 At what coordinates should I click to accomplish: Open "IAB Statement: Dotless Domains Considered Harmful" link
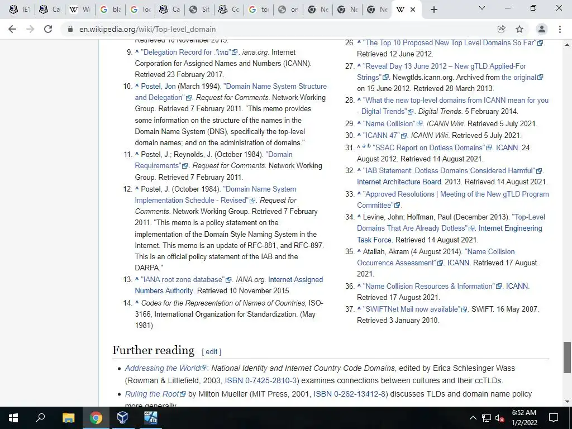coord(452,171)
